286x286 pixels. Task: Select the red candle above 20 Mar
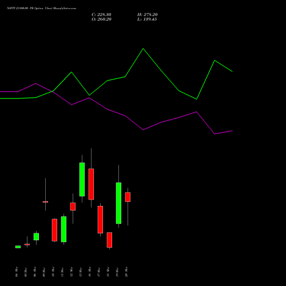tap(128, 197)
